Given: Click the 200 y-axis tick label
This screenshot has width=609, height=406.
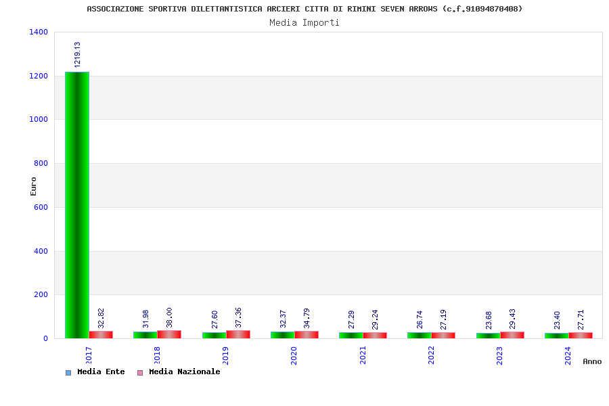Looking at the screenshot, I should (41, 294).
